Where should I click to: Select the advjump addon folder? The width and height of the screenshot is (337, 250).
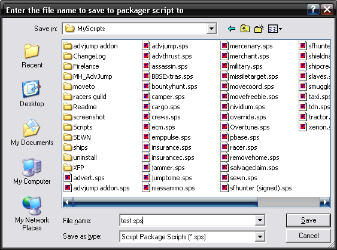90,46
